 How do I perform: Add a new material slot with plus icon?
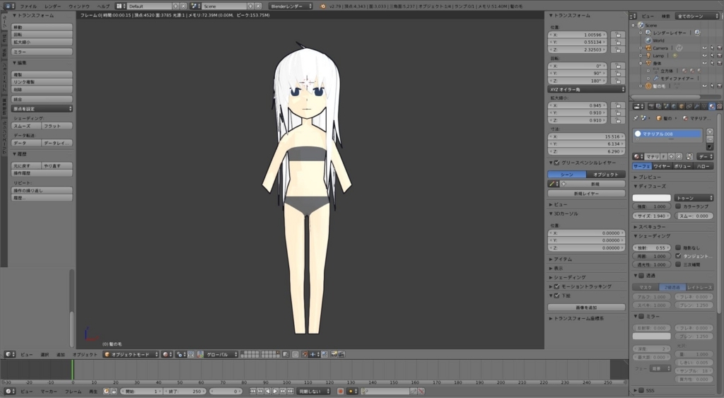pos(710,132)
